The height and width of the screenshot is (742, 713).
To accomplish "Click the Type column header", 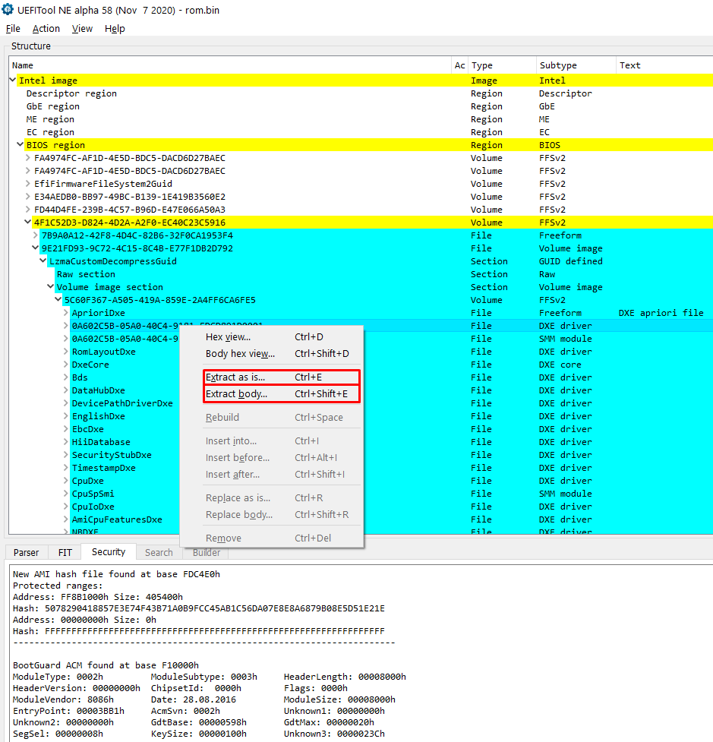I will point(502,65).
